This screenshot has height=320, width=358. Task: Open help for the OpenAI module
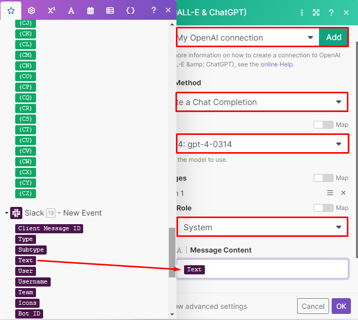coord(331,13)
